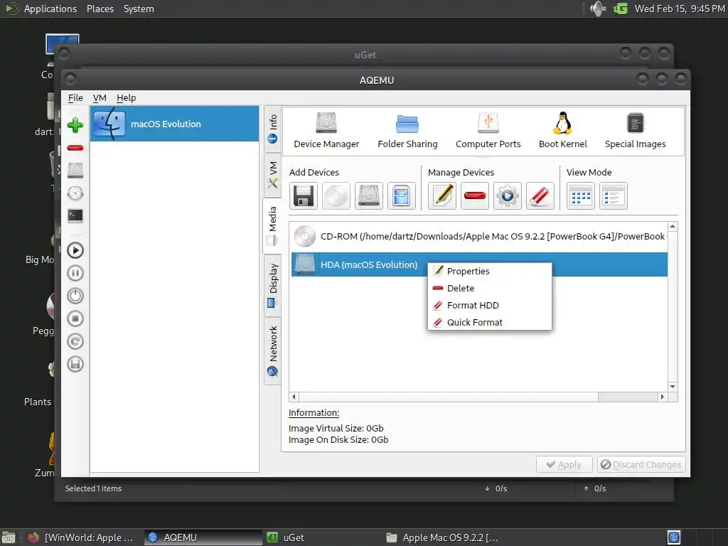Screen dimensions: 728x546
Task: Open Special Images
Action: pos(635,131)
